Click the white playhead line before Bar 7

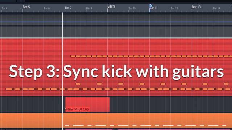(x=62, y=71)
